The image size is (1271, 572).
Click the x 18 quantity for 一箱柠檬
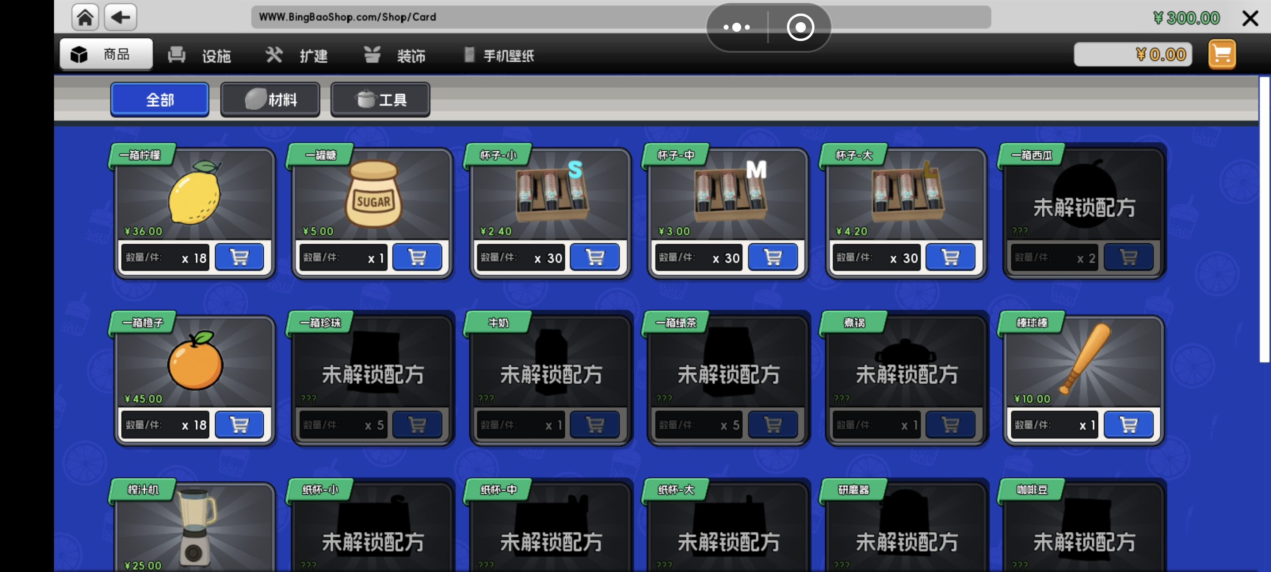(194, 258)
